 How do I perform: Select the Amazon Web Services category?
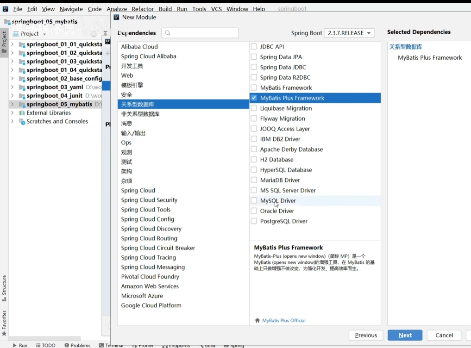tap(183, 286)
